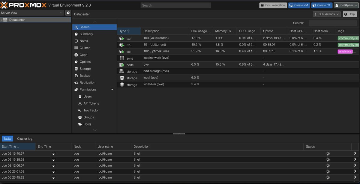Open the Two Factor page

click(94, 110)
